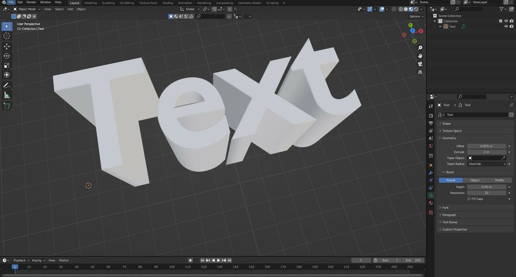Select the Round bevel mode

[451, 180]
